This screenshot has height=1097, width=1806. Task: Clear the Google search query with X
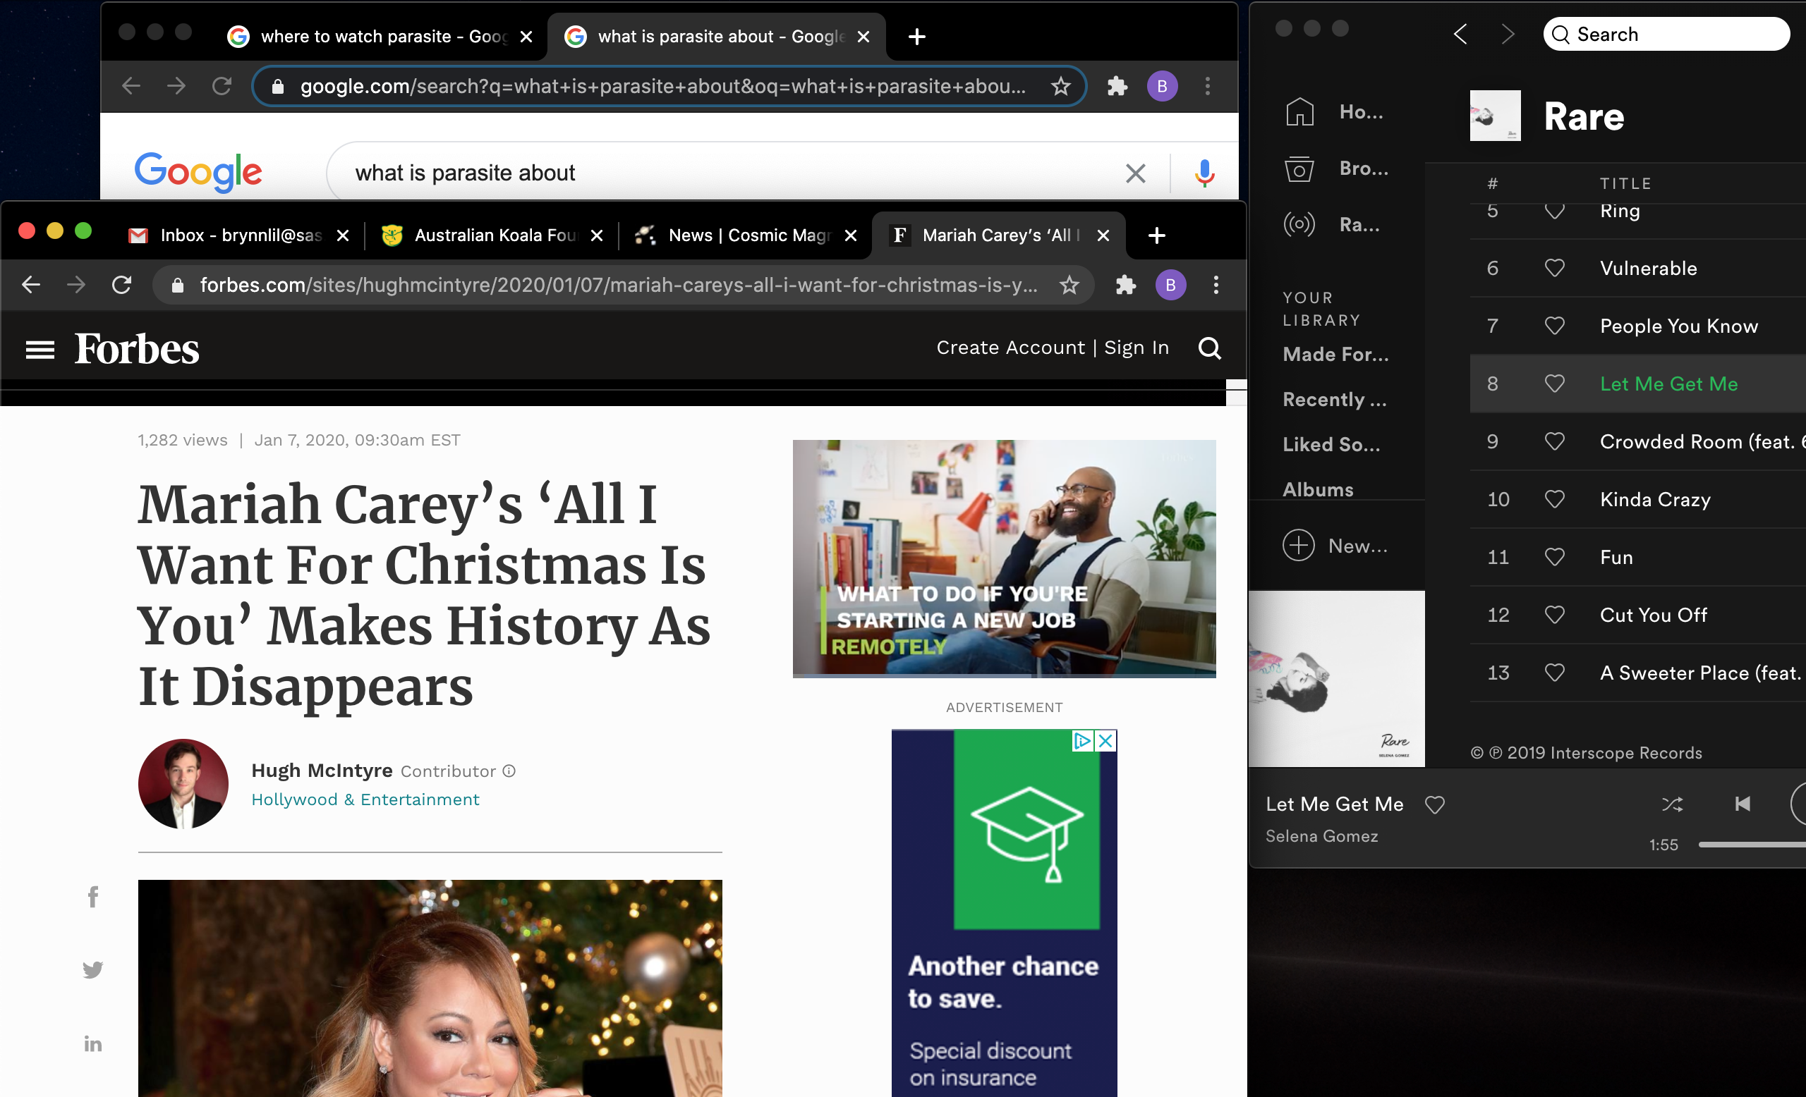pyautogui.click(x=1135, y=173)
